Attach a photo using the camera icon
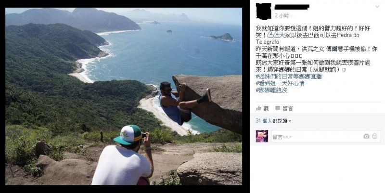385x193 pixels. click(366, 136)
